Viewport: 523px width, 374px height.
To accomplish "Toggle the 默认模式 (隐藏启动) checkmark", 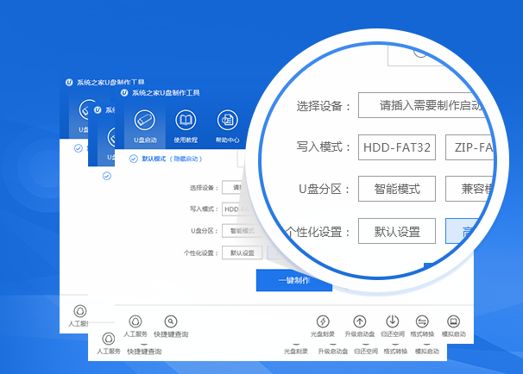I will pyautogui.click(x=133, y=159).
